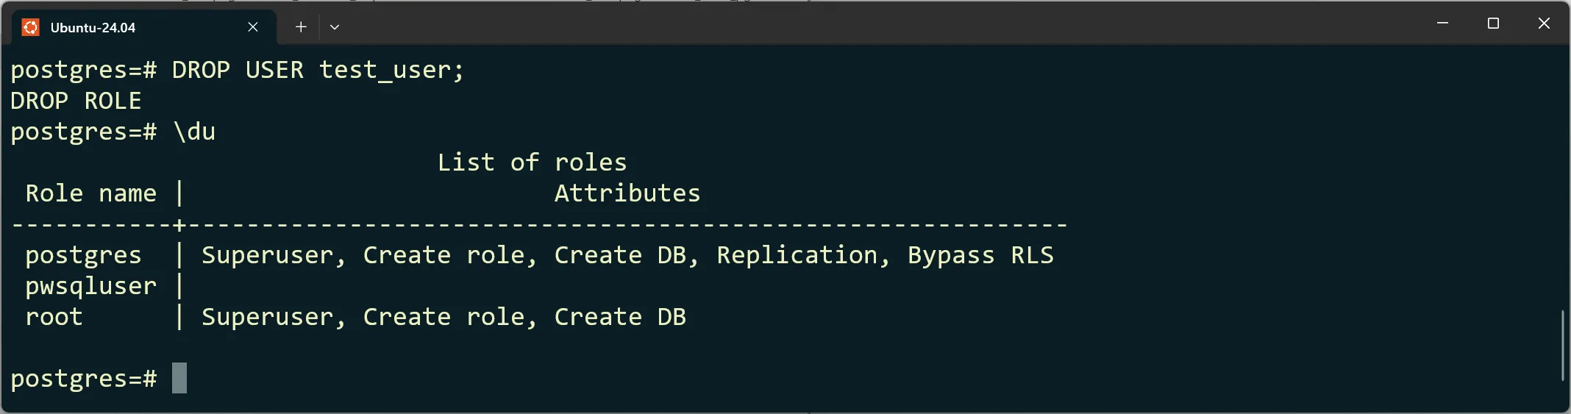Select the Ubuntu-24.04 tab title
Image resolution: width=1571 pixels, height=414 pixels.
[x=93, y=28]
